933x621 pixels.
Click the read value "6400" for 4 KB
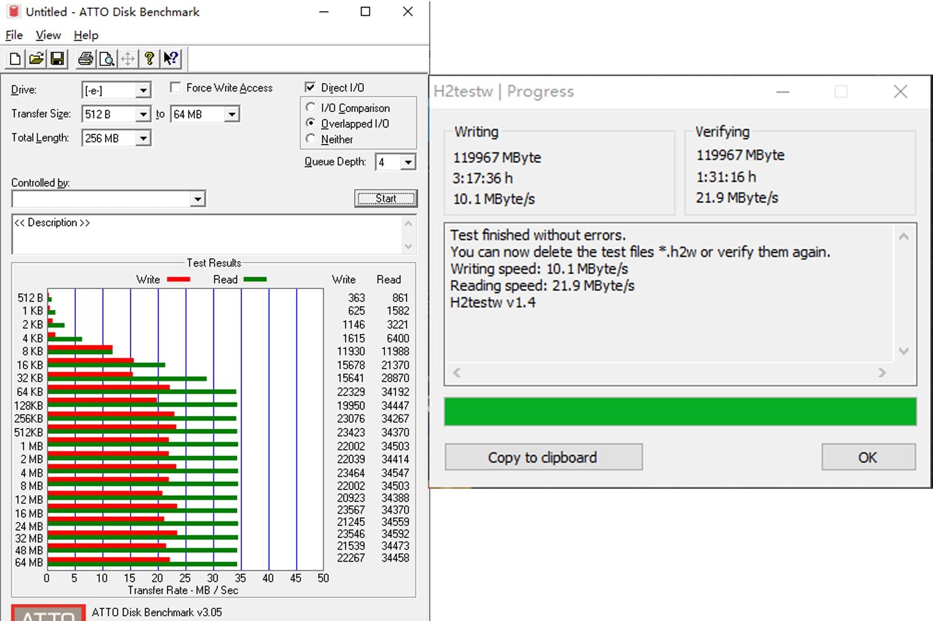(398, 338)
